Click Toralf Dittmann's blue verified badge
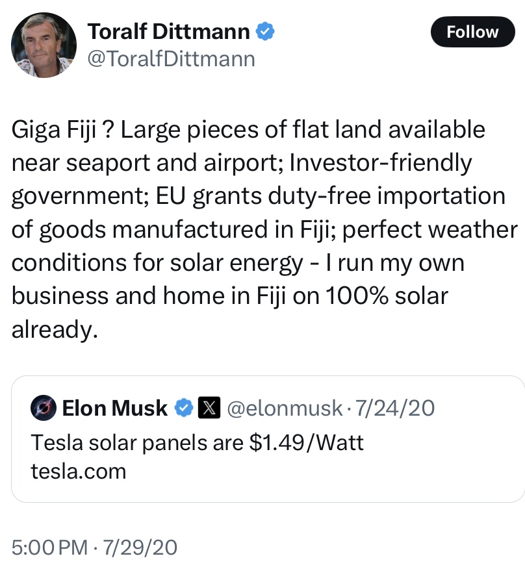 [266, 30]
